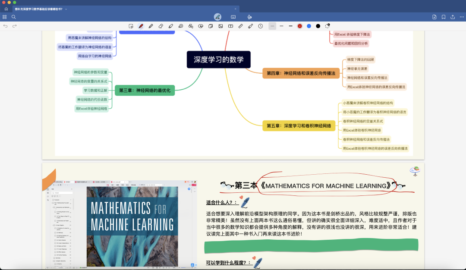This screenshot has height=270, width=466.
Task: Click the green highlight bar under the paragraph
Action: tap(311, 246)
